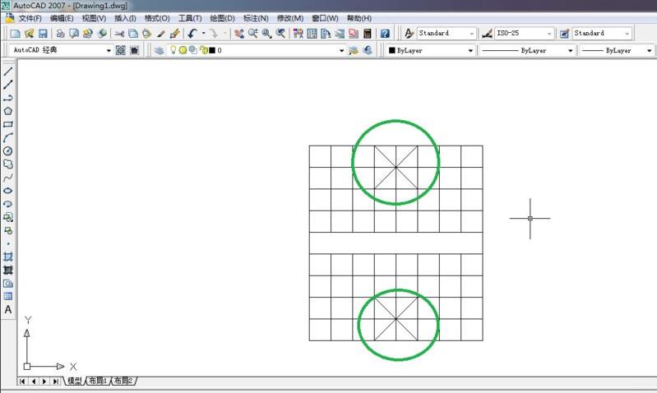Select the Circle drawing tool
The height and width of the screenshot is (393, 657).
[8, 151]
